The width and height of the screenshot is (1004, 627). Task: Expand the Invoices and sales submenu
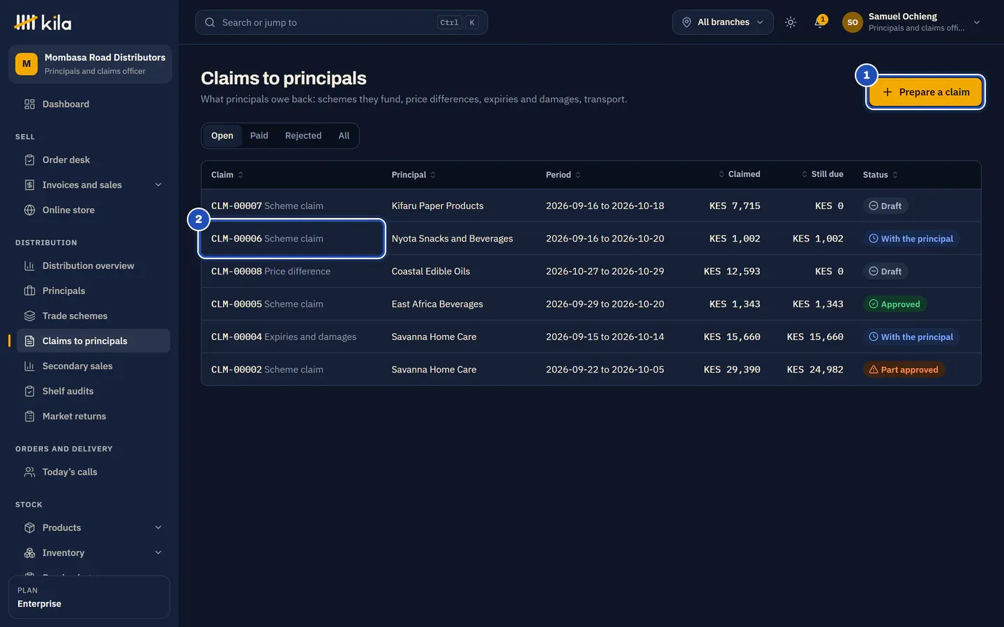click(x=158, y=185)
